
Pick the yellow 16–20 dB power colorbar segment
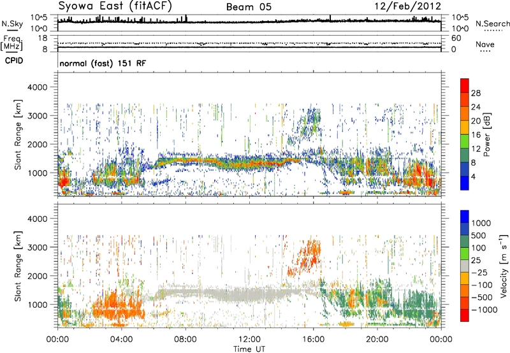tap(465, 127)
